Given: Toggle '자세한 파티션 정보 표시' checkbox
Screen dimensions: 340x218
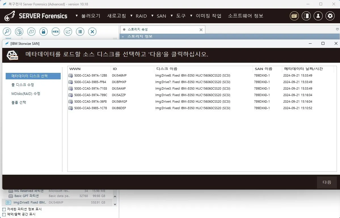Looking at the screenshot, I should (4, 209).
